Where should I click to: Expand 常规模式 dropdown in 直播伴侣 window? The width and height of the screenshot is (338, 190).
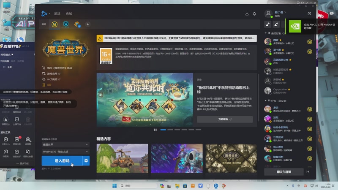pos(7,54)
